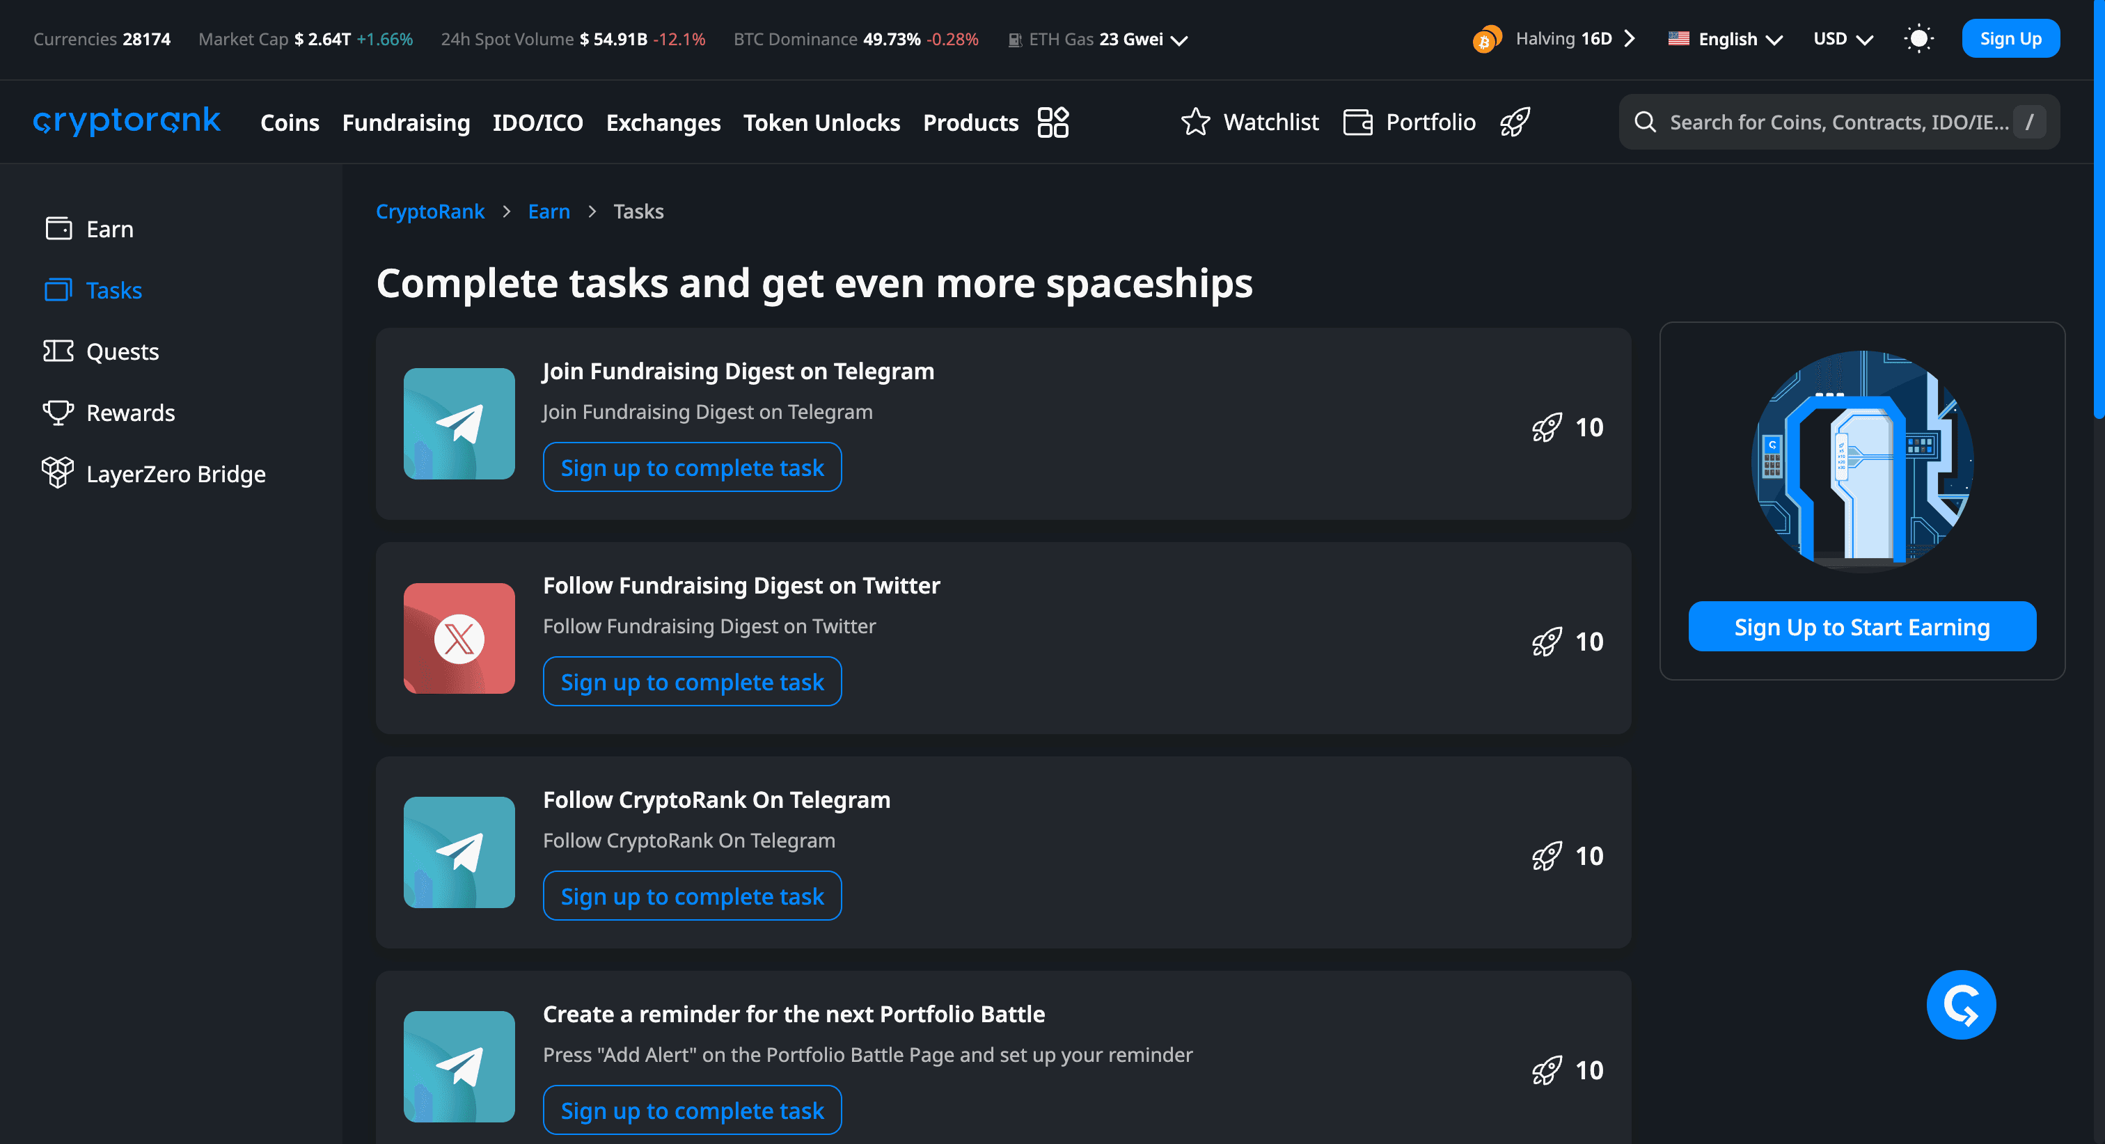
Task: Open the English language dropdown
Action: 1726,39
